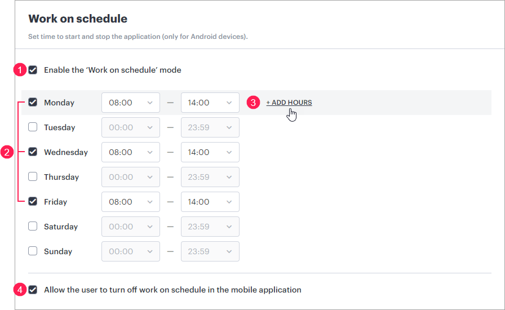Screen dimensions: 505x310
Task: Open Monday end time 14:00 dropdown
Action: [x=210, y=103]
